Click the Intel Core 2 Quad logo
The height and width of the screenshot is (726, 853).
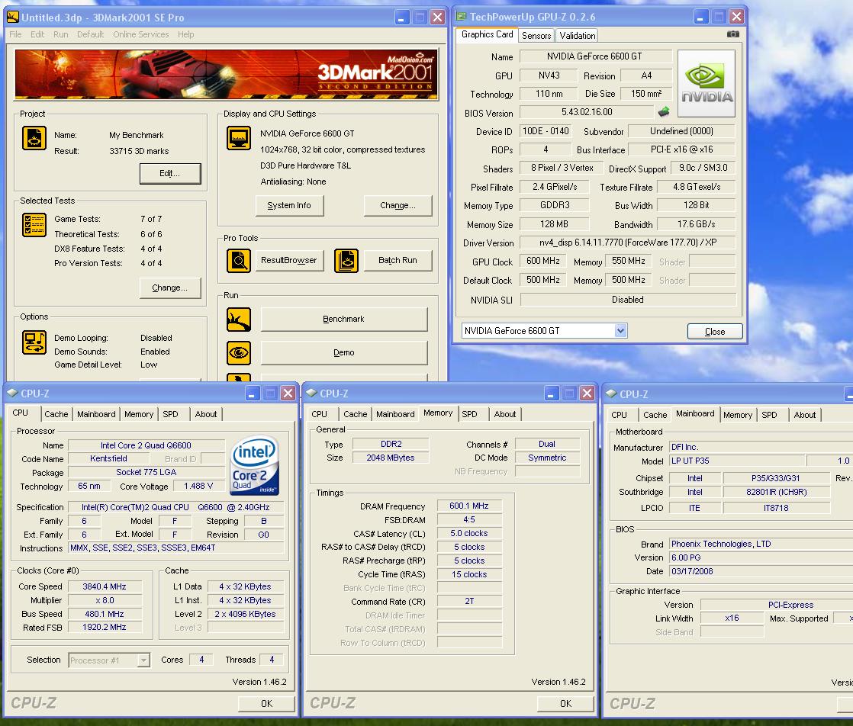coord(255,465)
